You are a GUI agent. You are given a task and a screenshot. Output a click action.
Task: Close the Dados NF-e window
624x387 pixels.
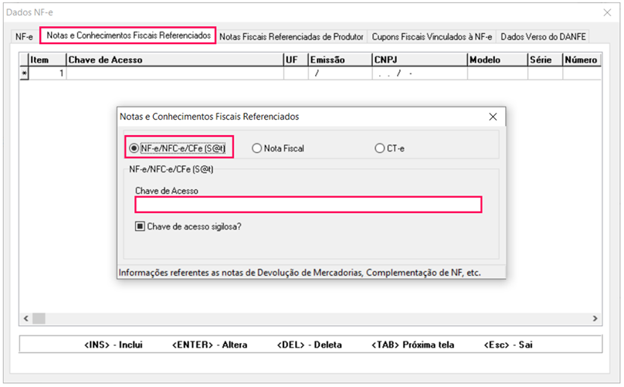click(605, 12)
